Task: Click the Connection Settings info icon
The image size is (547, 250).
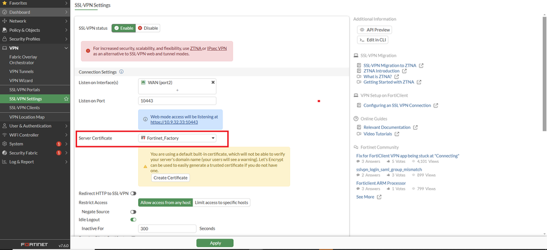Action: pyautogui.click(x=121, y=72)
